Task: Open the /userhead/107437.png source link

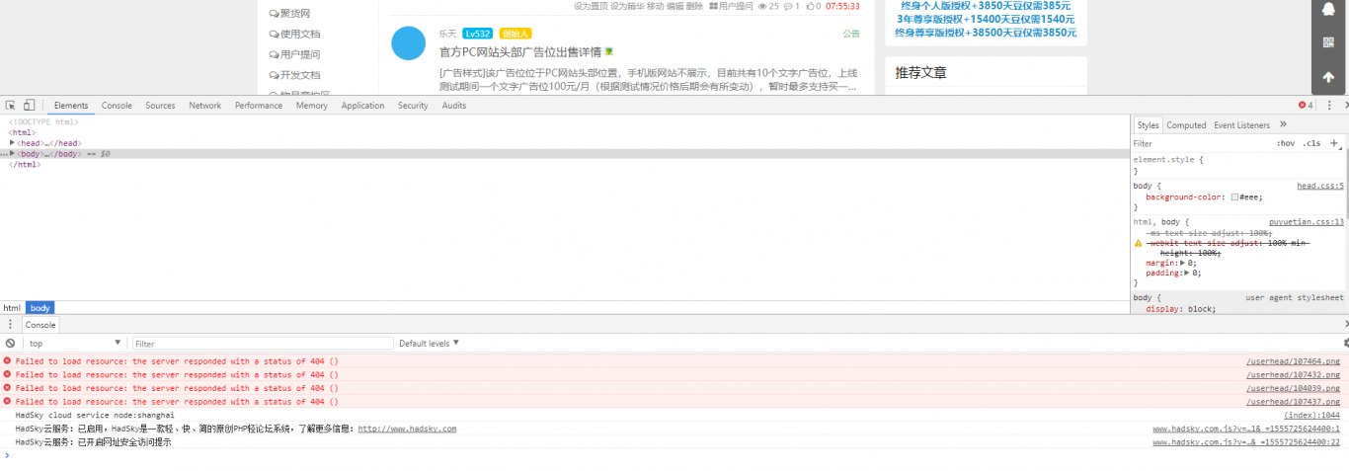Action: [x=1293, y=402]
